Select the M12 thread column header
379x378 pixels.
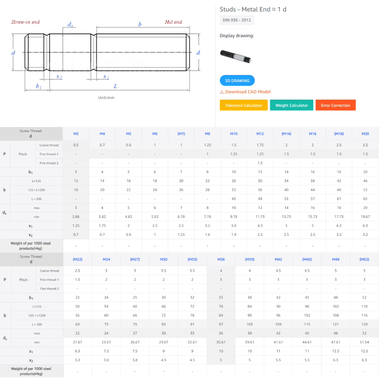pyautogui.click(x=260, y=134)
